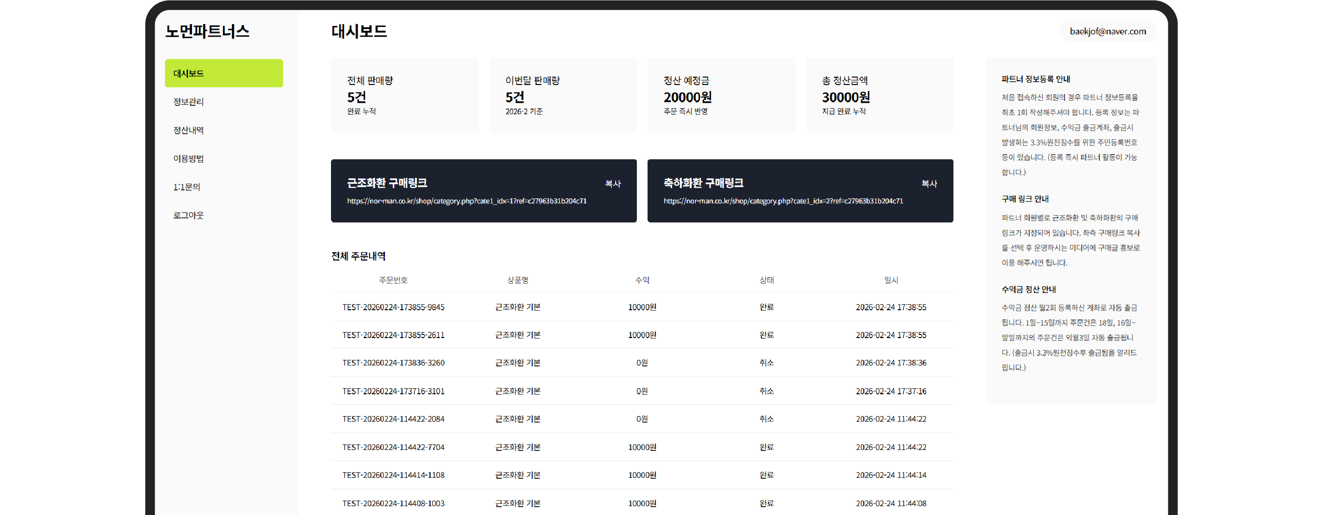1323x515 pixels.
Task: Select the 전체 판매량 stat card
Action: click(404, 95)
